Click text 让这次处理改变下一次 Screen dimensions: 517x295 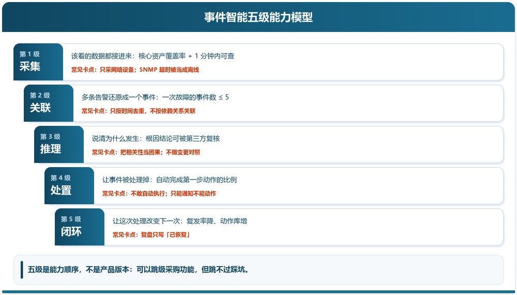pyautogui.click(x=147, y=221)
